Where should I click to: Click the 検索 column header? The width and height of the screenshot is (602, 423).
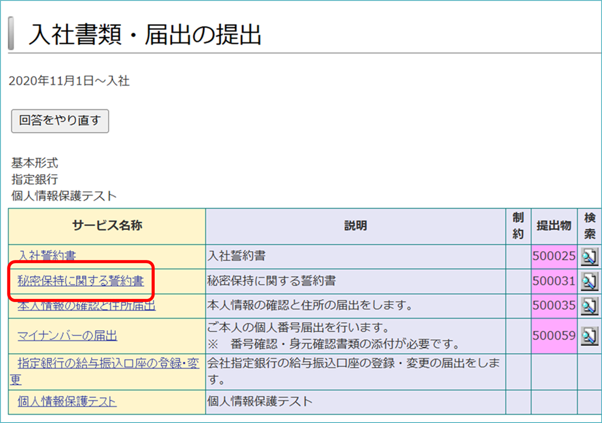pyautogui.click(x=590, y=226)
